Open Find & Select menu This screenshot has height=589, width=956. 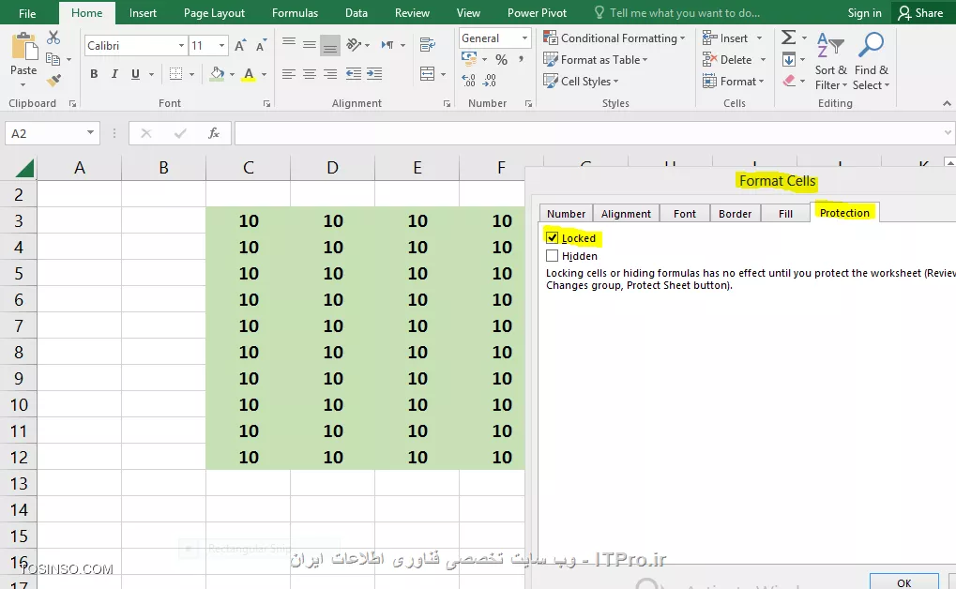tap(872, 63)
